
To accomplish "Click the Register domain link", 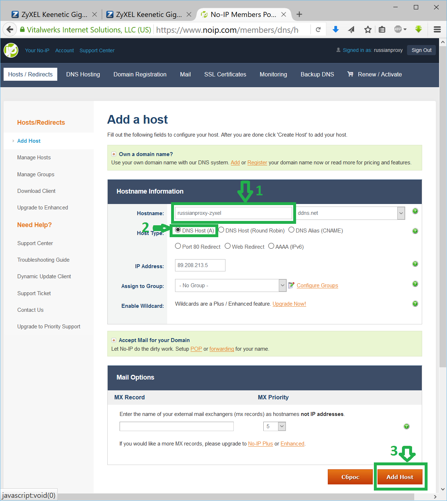I will pos(257,163).
